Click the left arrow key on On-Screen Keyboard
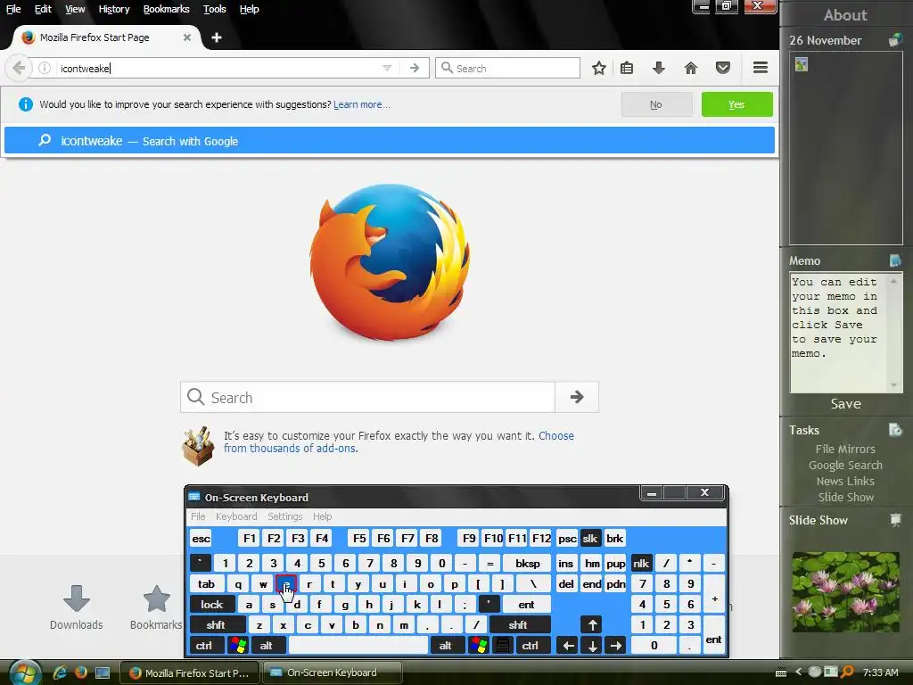The image size is (913, 685). click(568, 646)
